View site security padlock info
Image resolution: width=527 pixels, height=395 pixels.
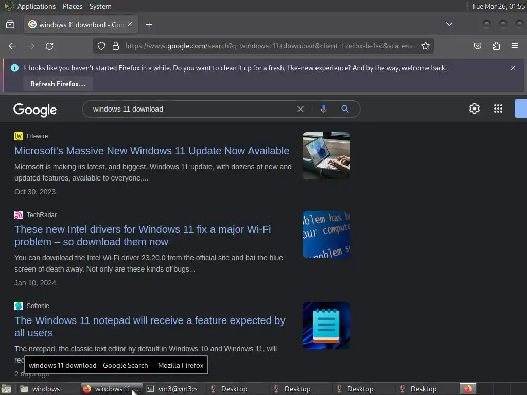[x=116, y=46]
